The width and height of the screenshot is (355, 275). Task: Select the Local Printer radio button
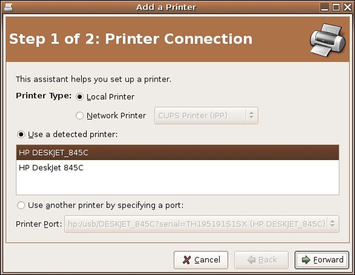coord(80,97)
